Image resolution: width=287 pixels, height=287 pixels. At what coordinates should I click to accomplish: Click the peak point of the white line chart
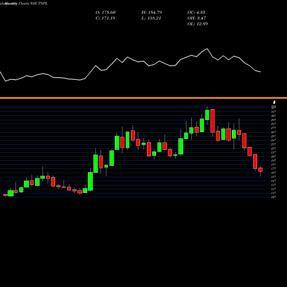point(207,49)
